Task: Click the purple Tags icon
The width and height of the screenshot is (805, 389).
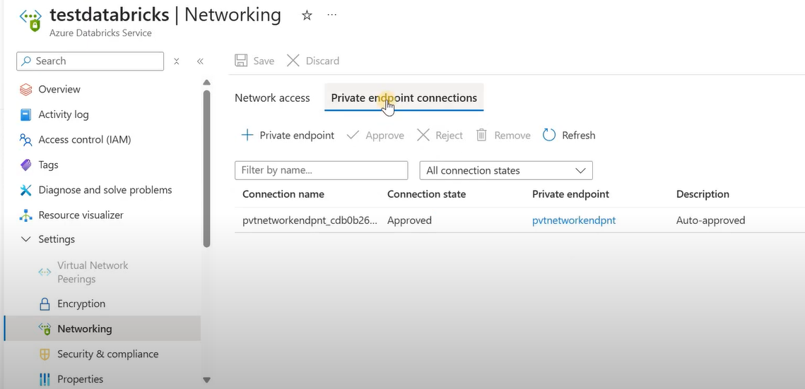Action: (25, 165)
